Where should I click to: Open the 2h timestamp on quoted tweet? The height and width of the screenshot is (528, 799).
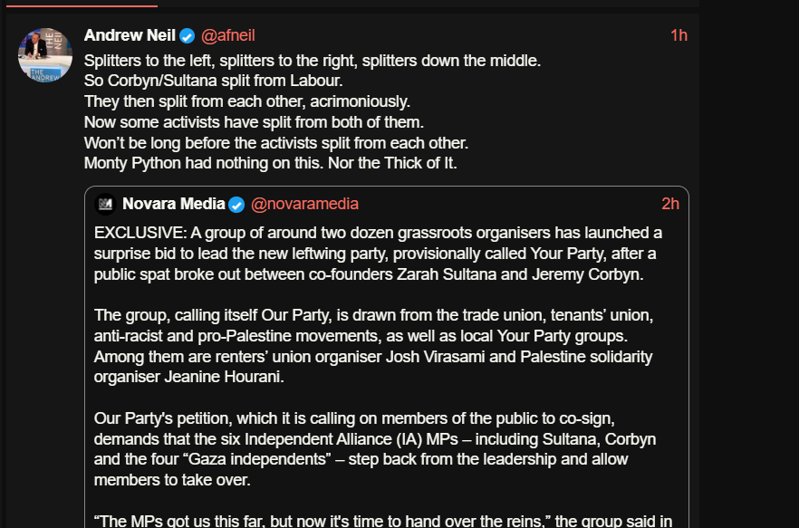[670, 204]
